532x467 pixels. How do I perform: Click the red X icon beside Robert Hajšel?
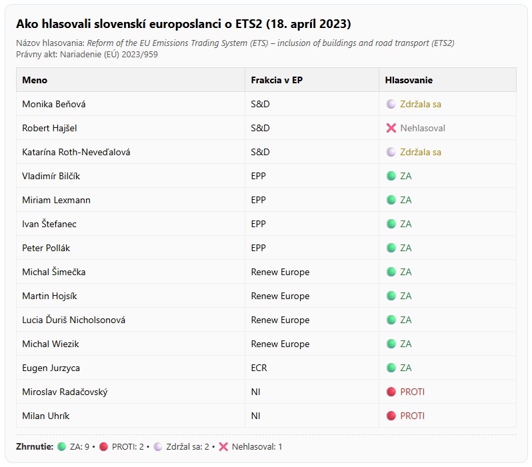click(x=391, y=128)
